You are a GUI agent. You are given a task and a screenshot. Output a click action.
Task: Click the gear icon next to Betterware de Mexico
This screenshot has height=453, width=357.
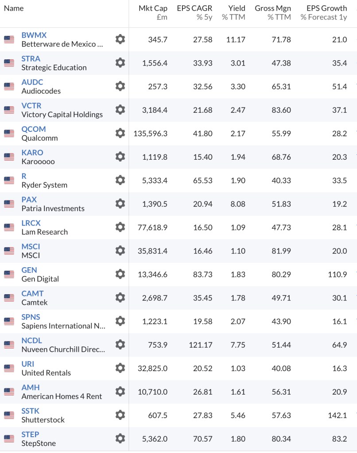click(120, 39)
